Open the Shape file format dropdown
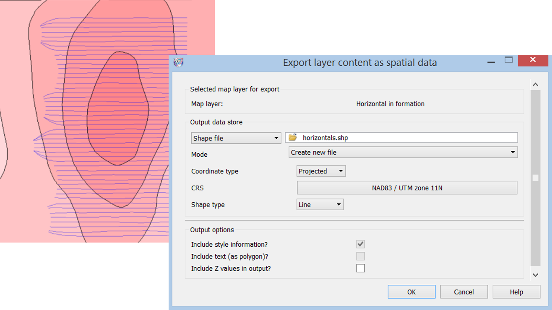The width and height of the screenshot is (552, 310). (x=236, y=138)
